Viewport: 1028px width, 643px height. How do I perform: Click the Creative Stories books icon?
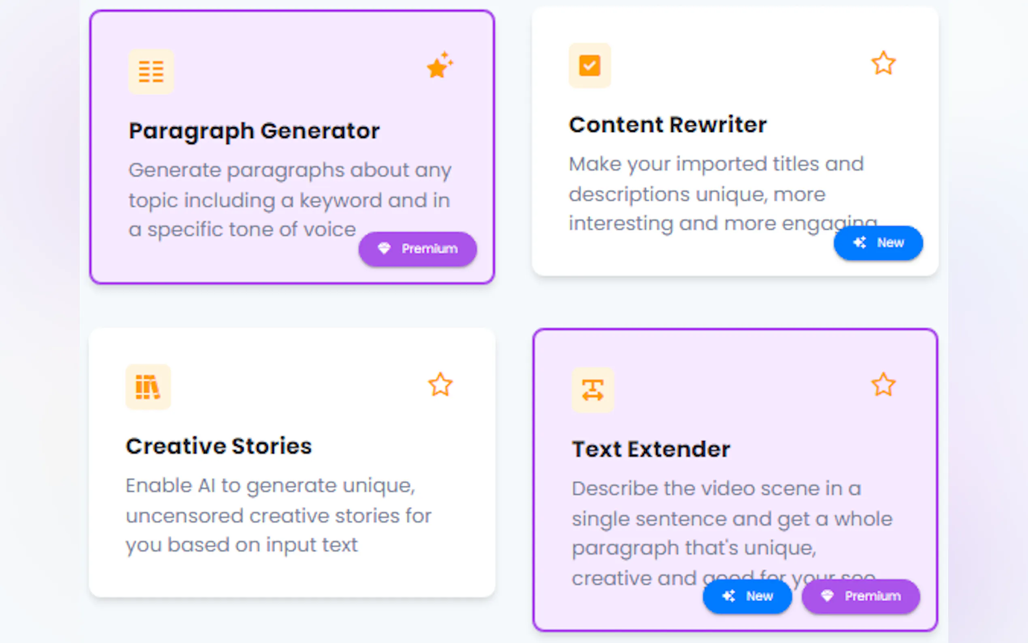[x=148, y=387]
